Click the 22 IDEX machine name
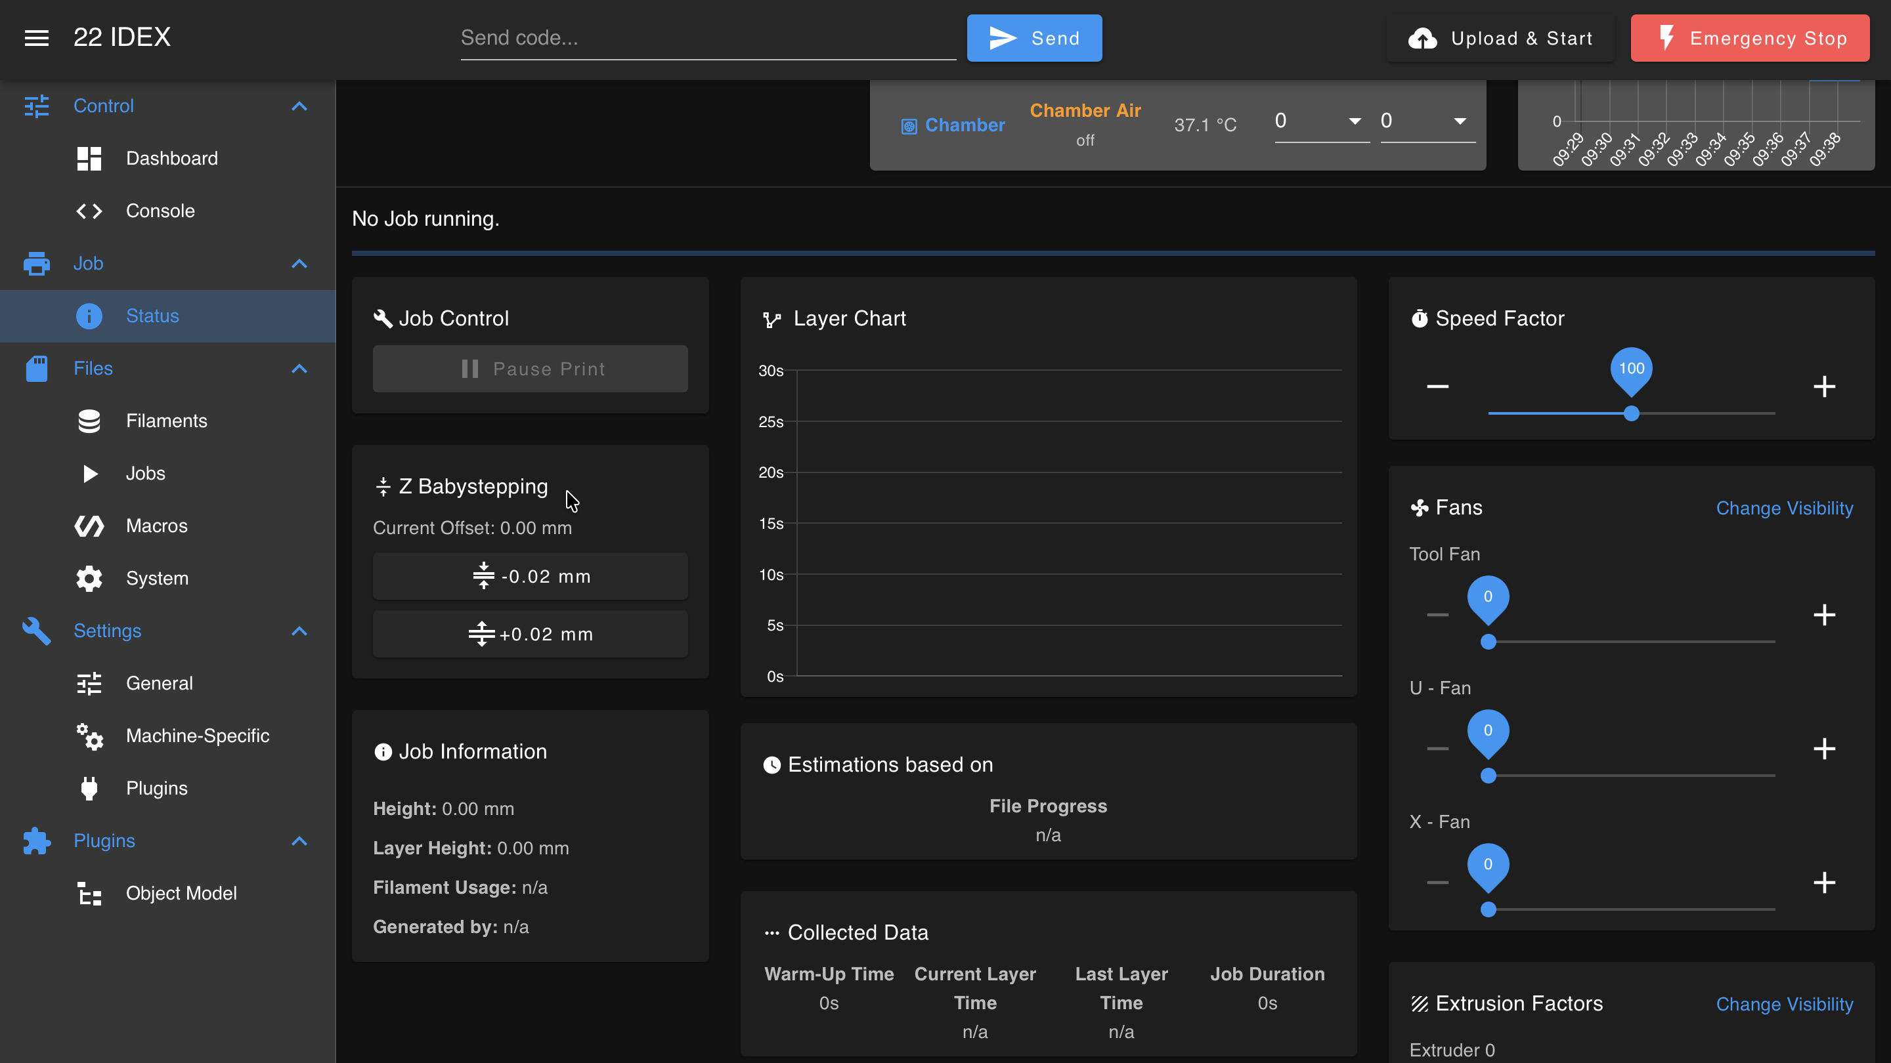Screen dimensions: 1891x1063 (122, 37)
